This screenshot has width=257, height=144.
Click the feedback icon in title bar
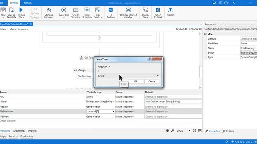click(x=220, y=3)
